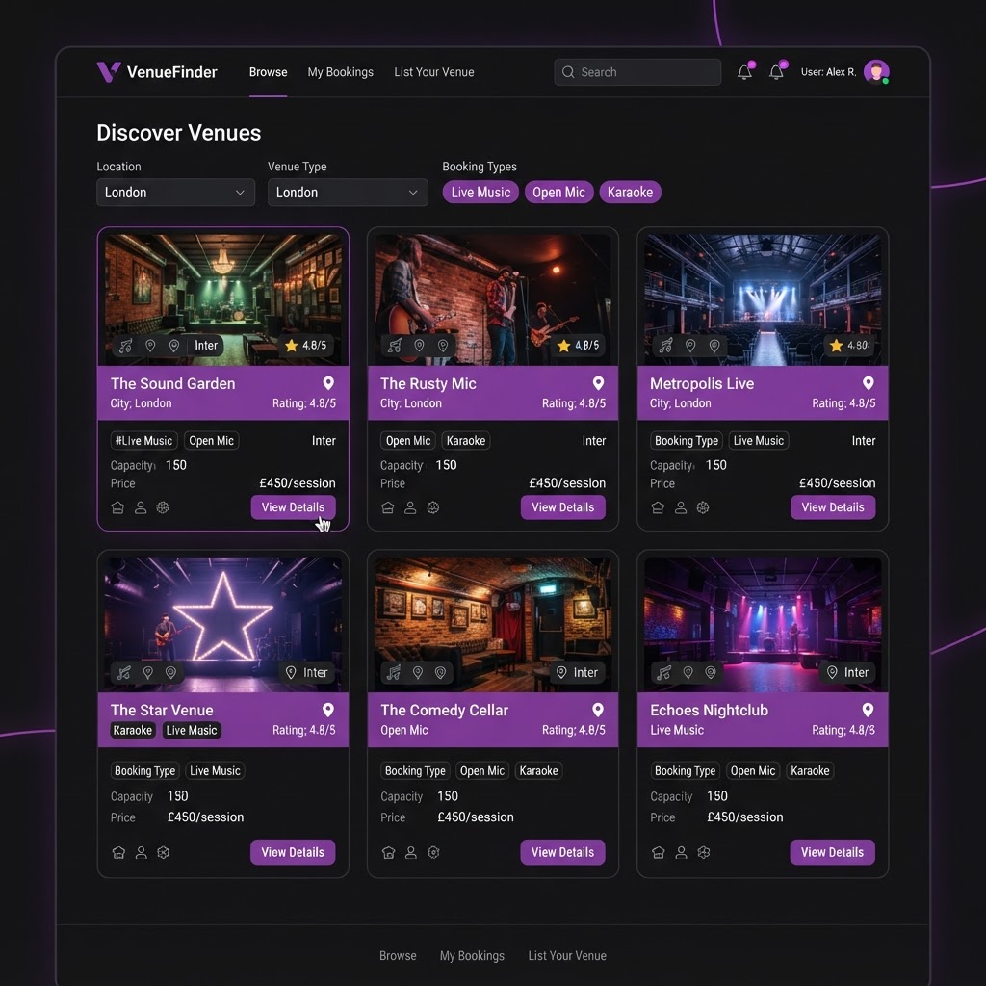986x986 pixels.
Task: Toggle the Live Music booking type filter
Action: click(x=480, y=193)
